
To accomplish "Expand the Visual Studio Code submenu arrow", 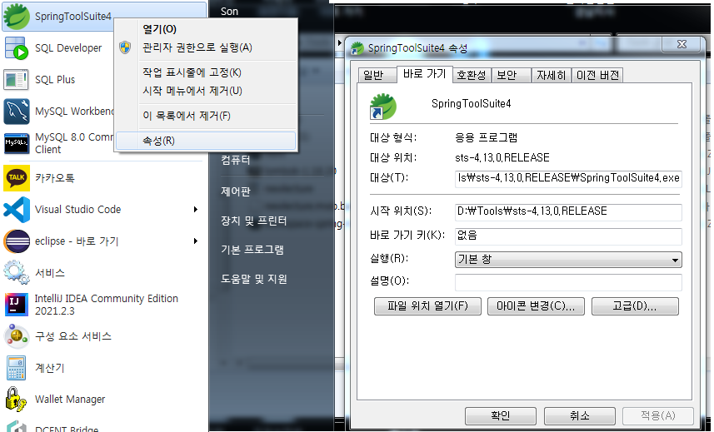I will coord(195,209).
